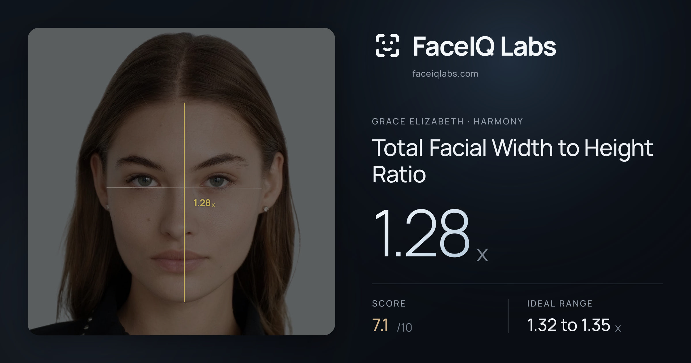Select the 'Total Facial Width to Height Ratio' heading
The height and width of the screenshot is (363, 691).
click(x=512, y=161)
